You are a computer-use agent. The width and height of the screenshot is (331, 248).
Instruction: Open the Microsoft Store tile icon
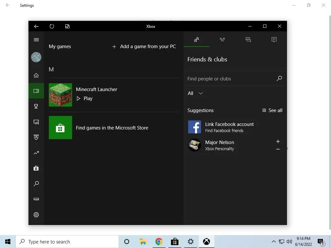point(60,128)
